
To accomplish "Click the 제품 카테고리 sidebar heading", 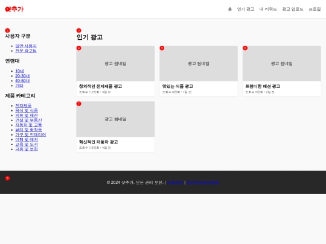I will click(x=20, y=96).
